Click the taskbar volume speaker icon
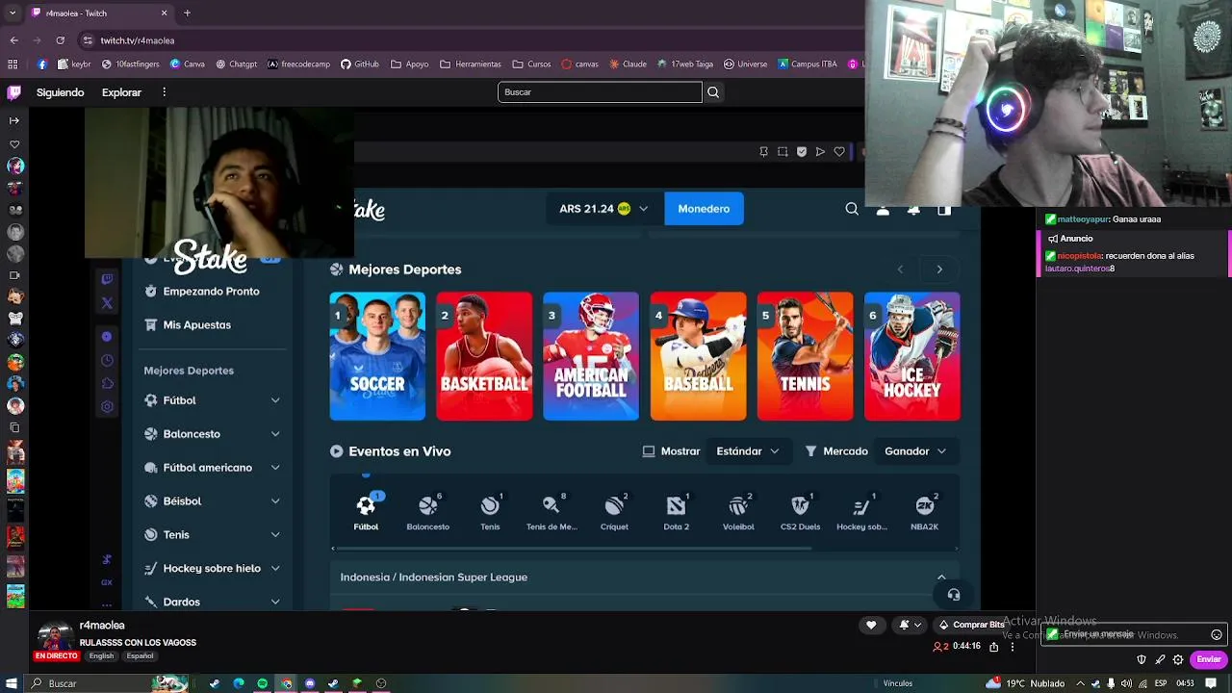This screenshot has width=1232, height=693. [1126, 683]
